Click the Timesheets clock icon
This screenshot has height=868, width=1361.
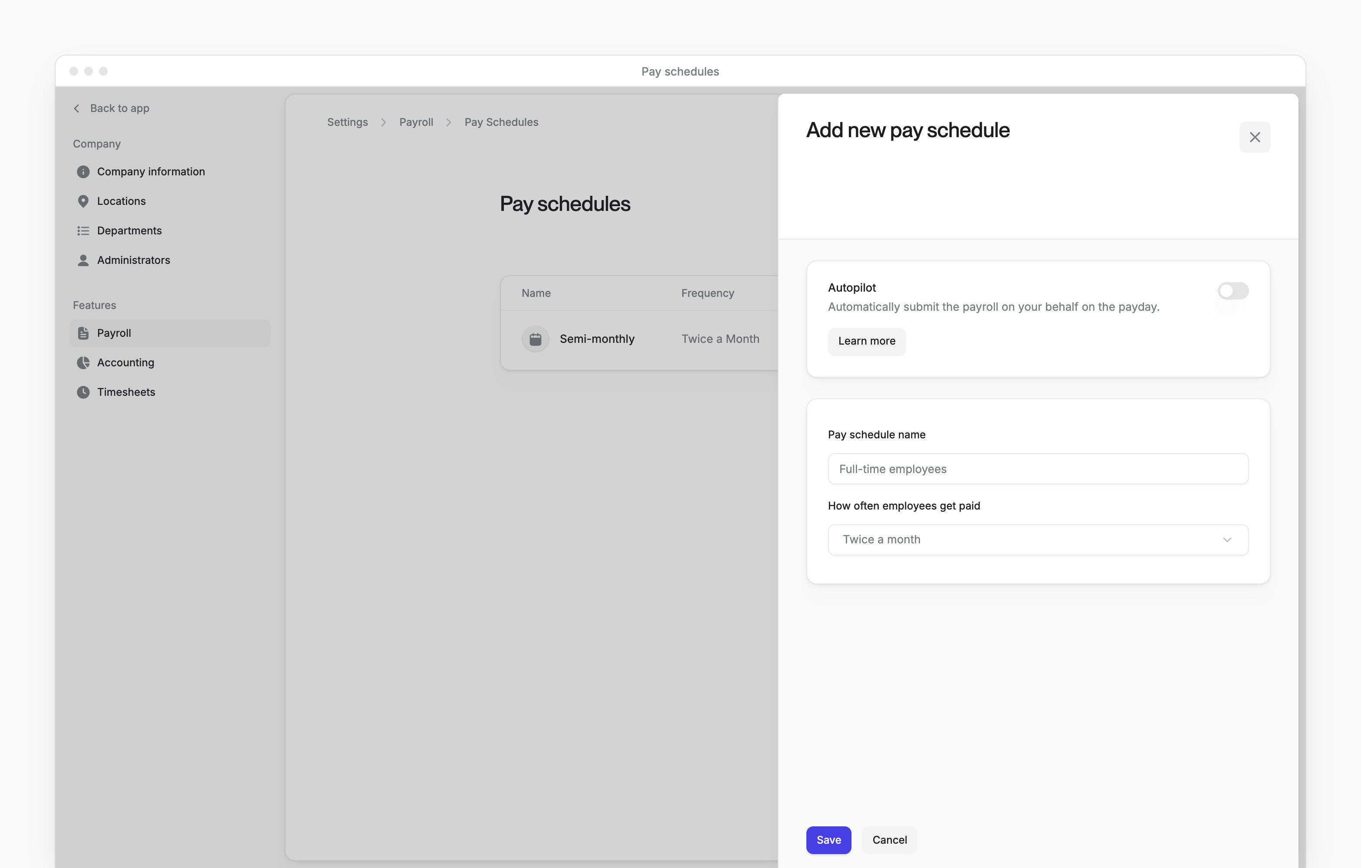coord(83,392)
